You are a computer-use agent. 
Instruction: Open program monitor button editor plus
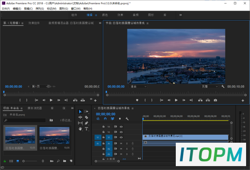(243, 101)
